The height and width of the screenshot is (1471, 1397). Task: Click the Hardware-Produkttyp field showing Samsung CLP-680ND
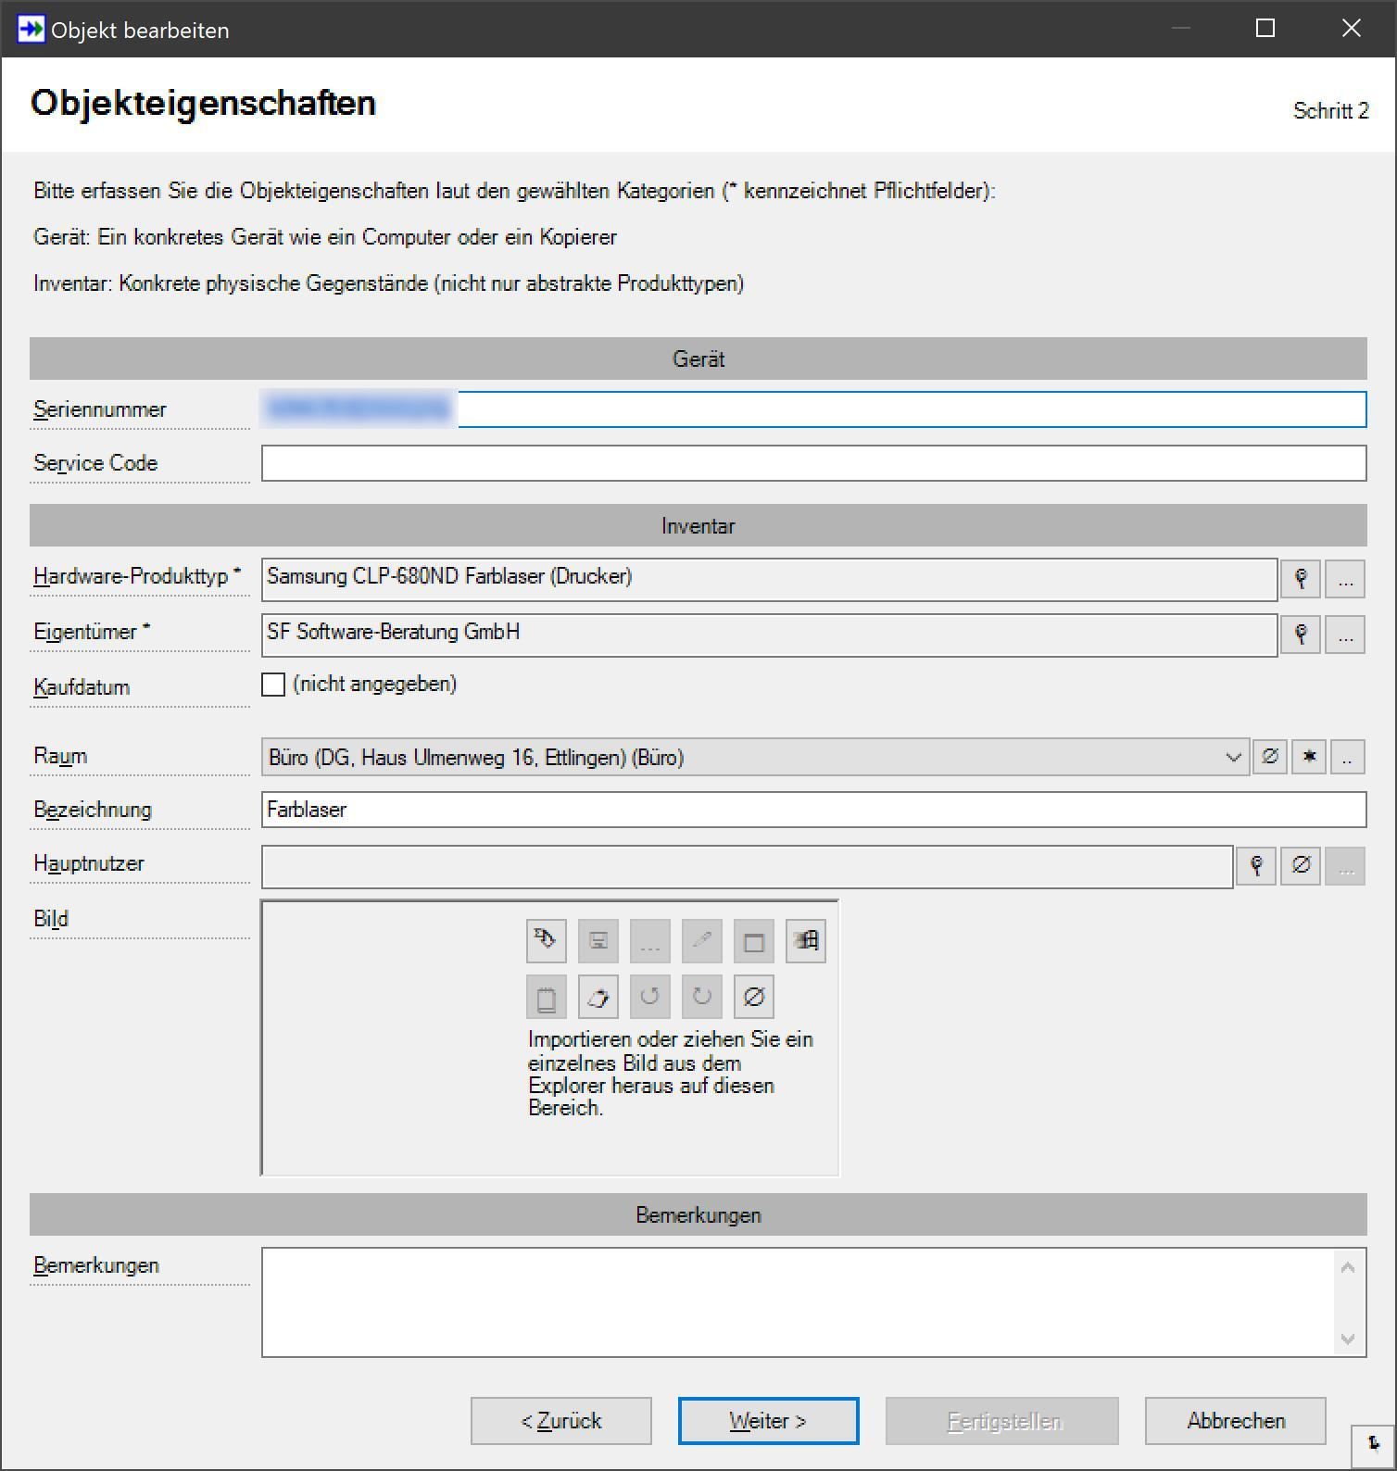770,579
